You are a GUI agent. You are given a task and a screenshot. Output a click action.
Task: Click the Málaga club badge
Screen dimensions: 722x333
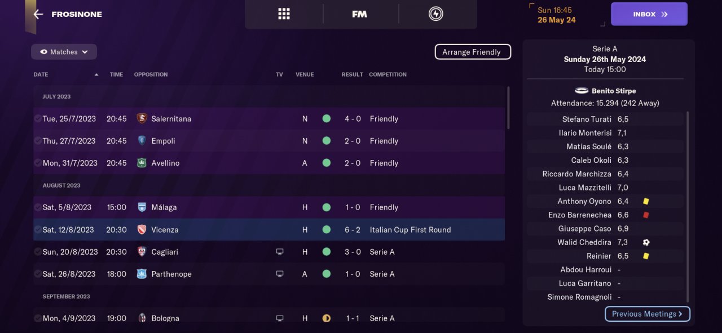coord(142,207)
